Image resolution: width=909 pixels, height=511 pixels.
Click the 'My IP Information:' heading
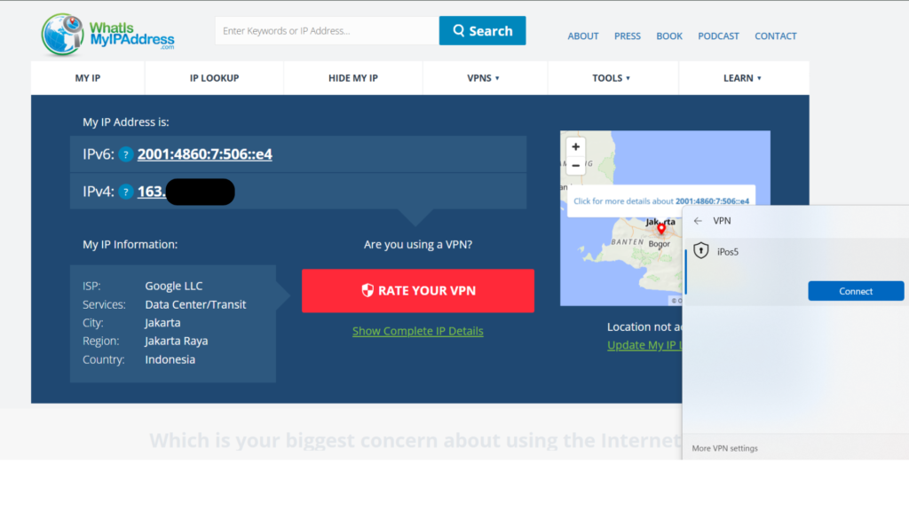click(130, 245)
